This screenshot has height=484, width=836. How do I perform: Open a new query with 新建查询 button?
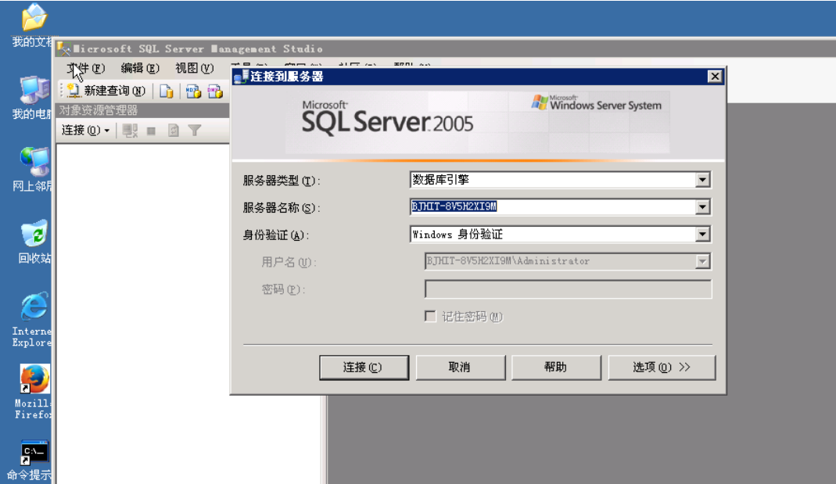coord(106,90)
